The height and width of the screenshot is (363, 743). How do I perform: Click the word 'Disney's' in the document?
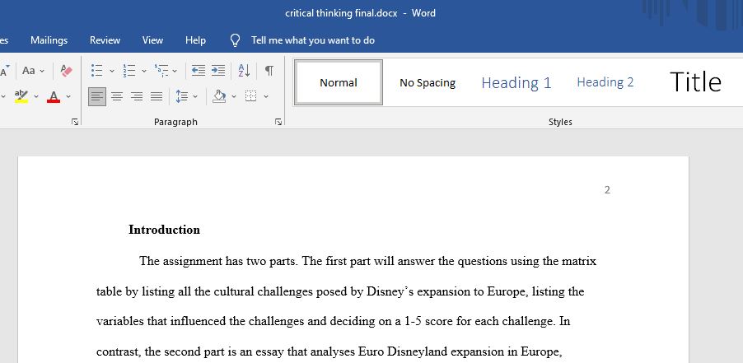pos(390,291)
